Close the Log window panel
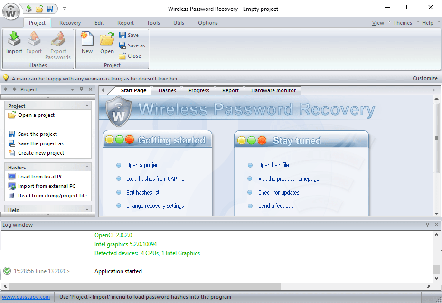This screenshot has height=303, width=442. 436,224
